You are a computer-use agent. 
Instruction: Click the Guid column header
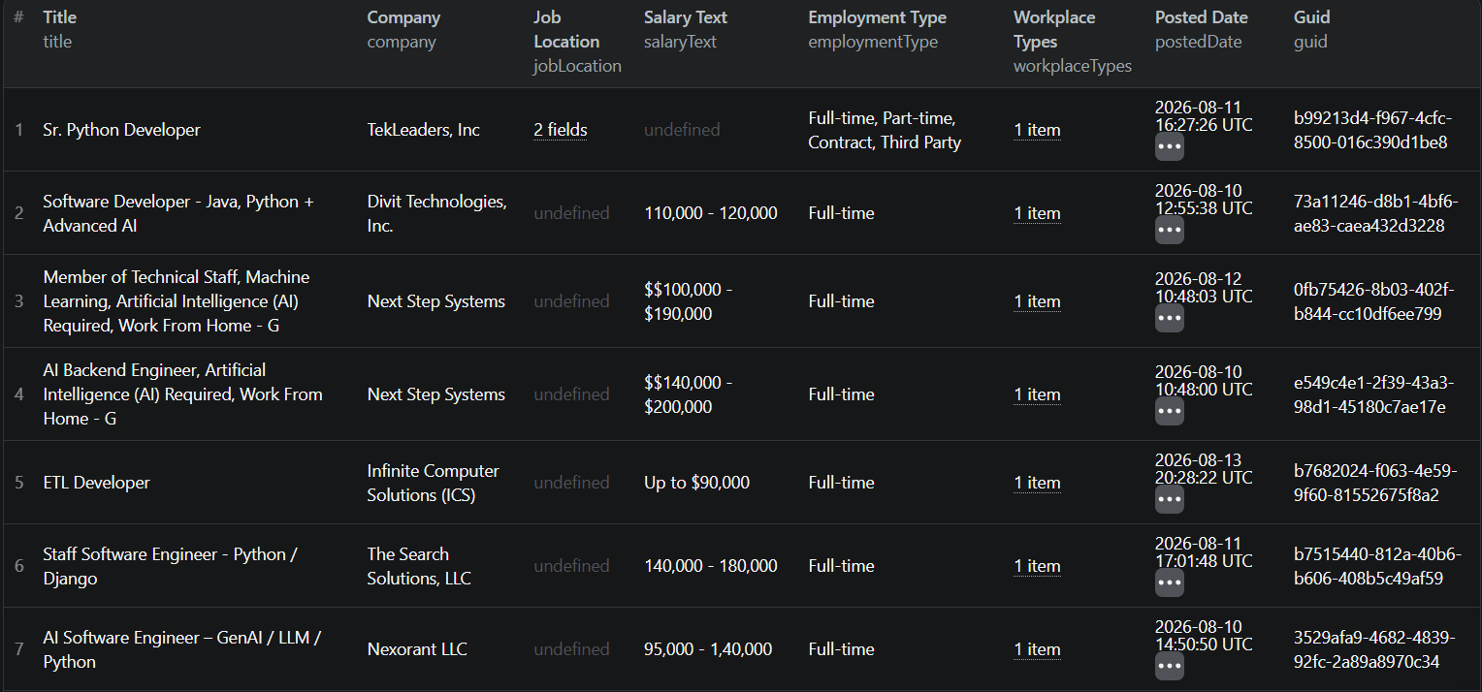point(1311,17)
